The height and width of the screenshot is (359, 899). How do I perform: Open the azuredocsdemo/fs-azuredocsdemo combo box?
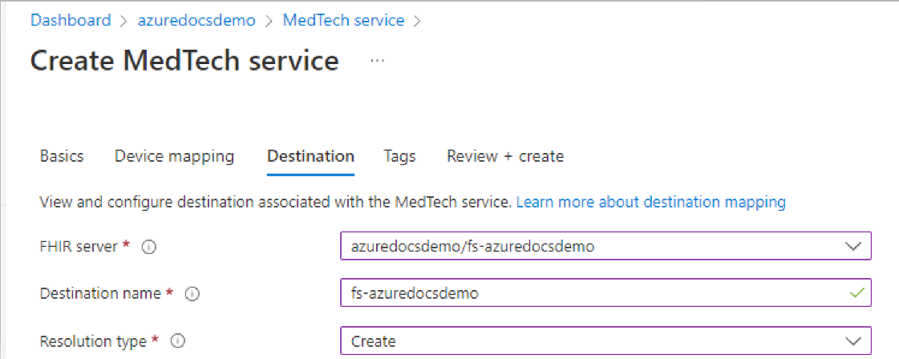[606, 246]
